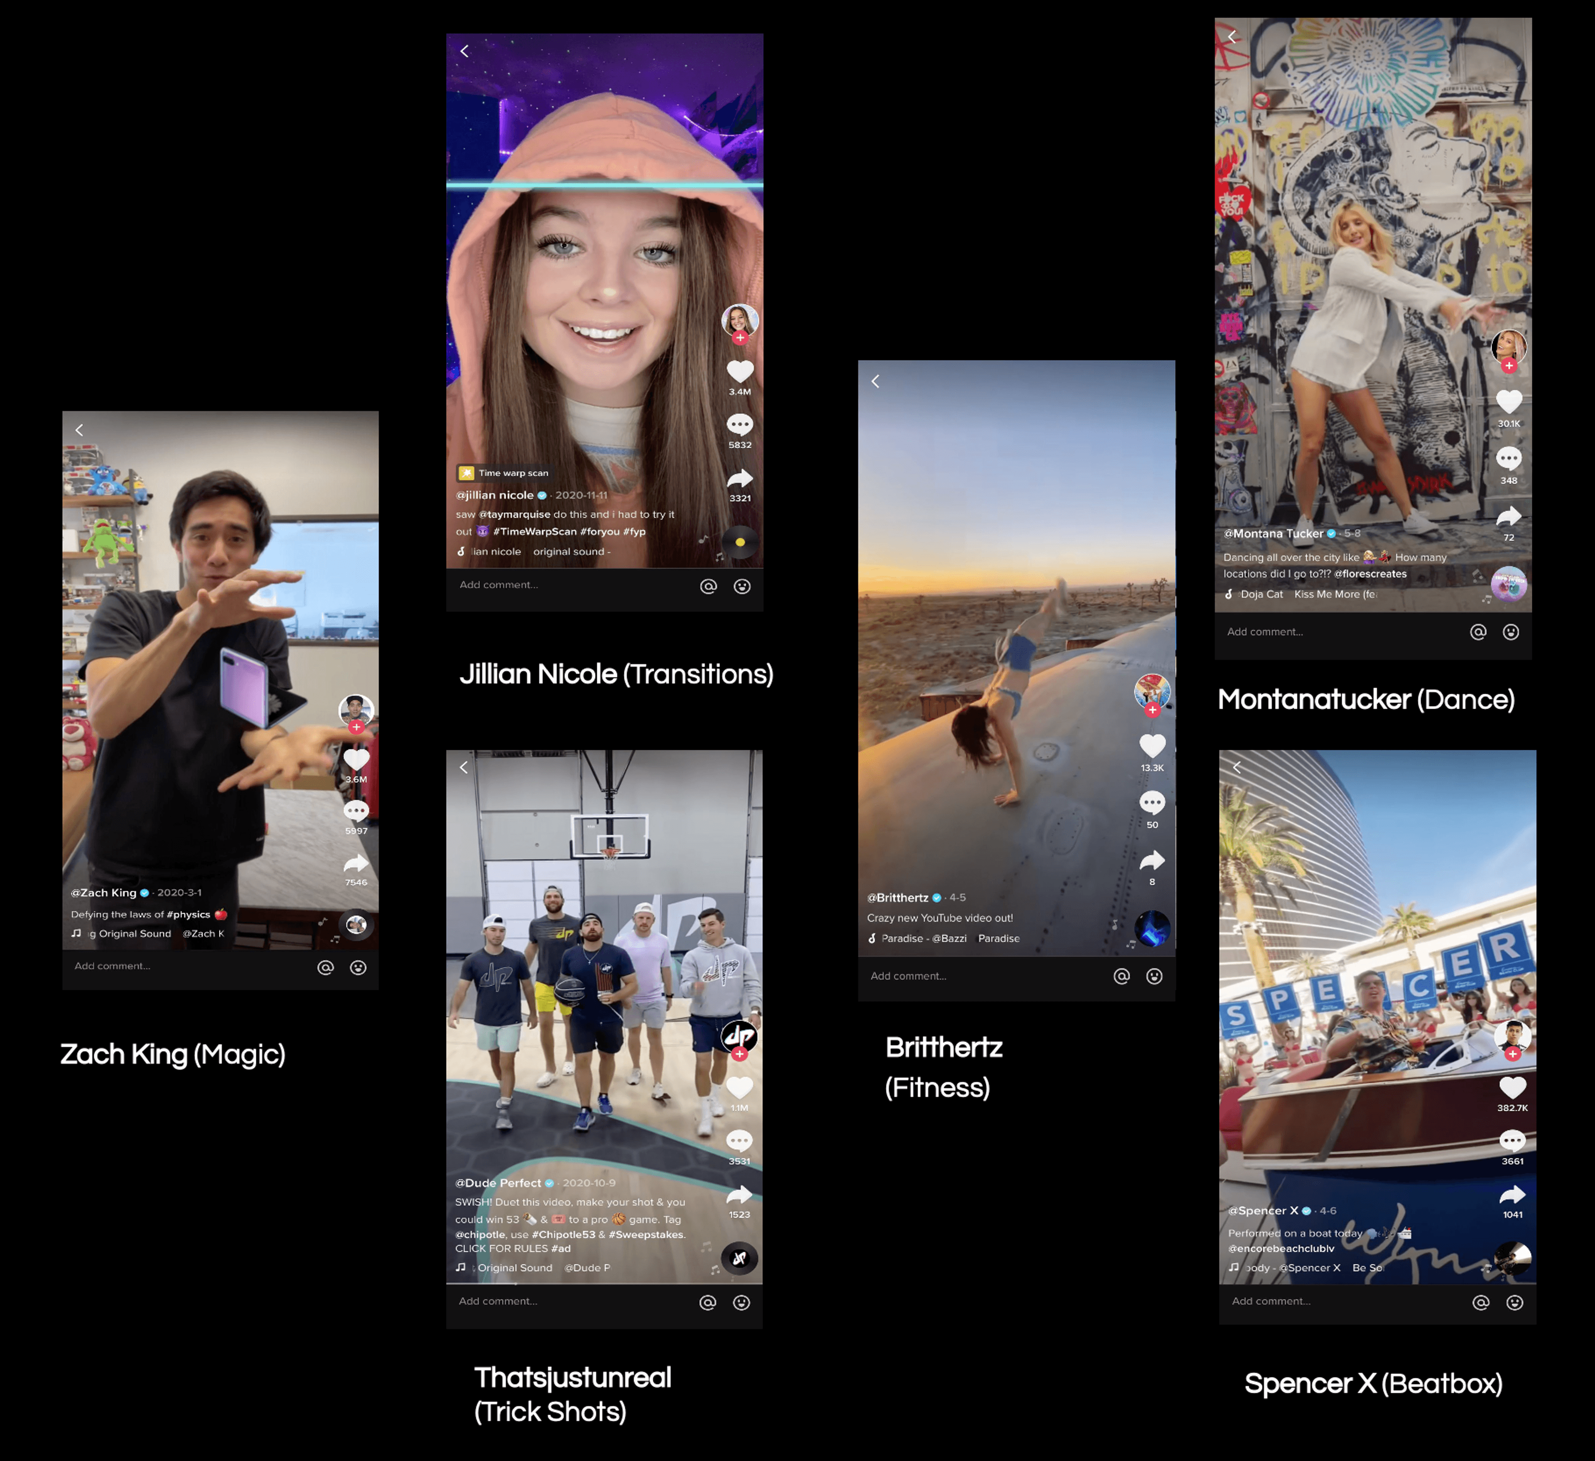Tap back arrow on Dude Perfect video
Screen dimensions: 1595x1461
click(x=464, y=767)
